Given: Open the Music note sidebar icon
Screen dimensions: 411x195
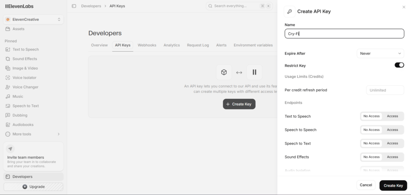Looking at the screenshot, I should [8, 96].
